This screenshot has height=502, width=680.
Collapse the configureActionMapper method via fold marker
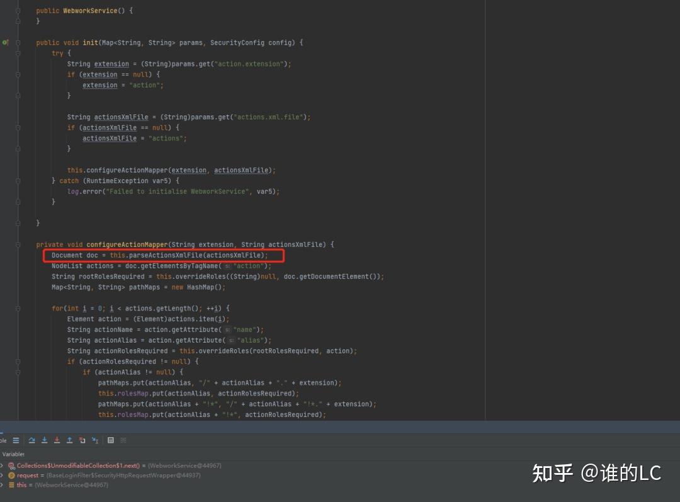pyautogui.click(x=18, y=245)
